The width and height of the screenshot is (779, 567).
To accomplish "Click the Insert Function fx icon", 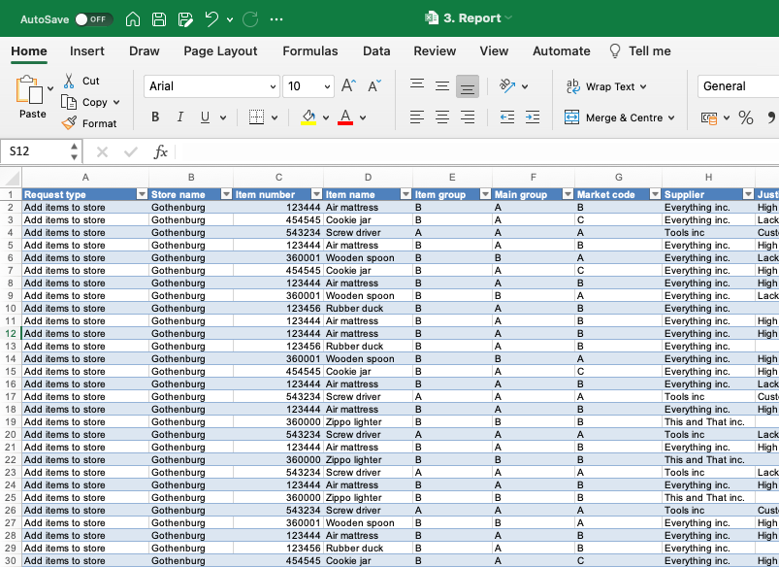I will click(x=161, y=152).
